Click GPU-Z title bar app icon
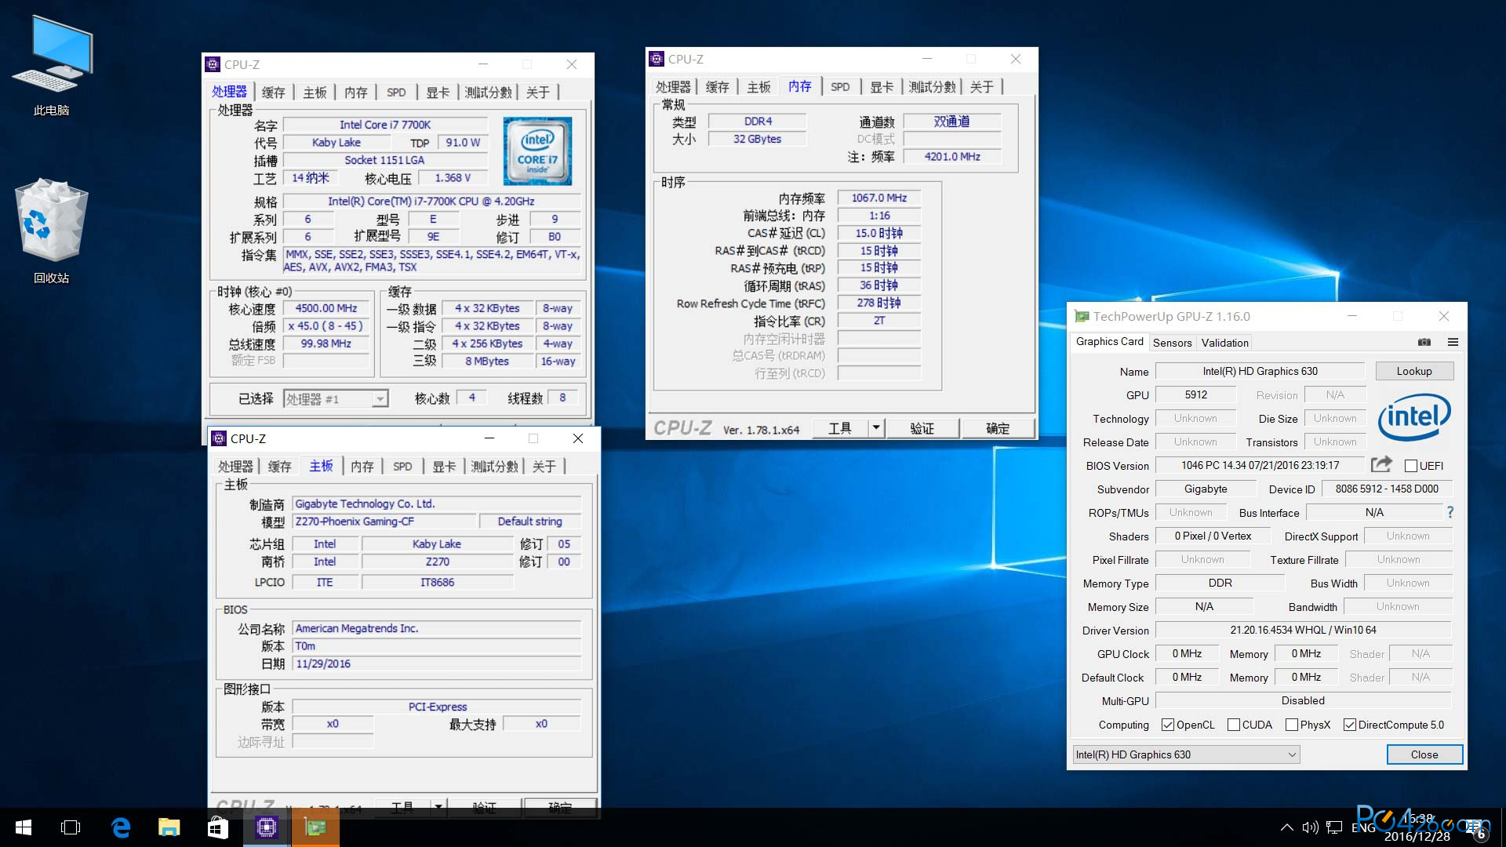The height and width of the screenshot is (847, 1506). click(x=1082, y=317)
